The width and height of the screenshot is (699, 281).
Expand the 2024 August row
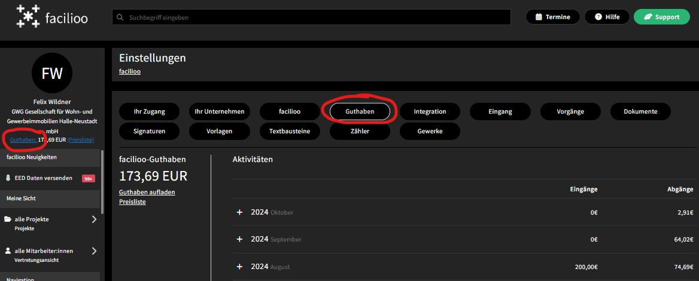(239, 267)
